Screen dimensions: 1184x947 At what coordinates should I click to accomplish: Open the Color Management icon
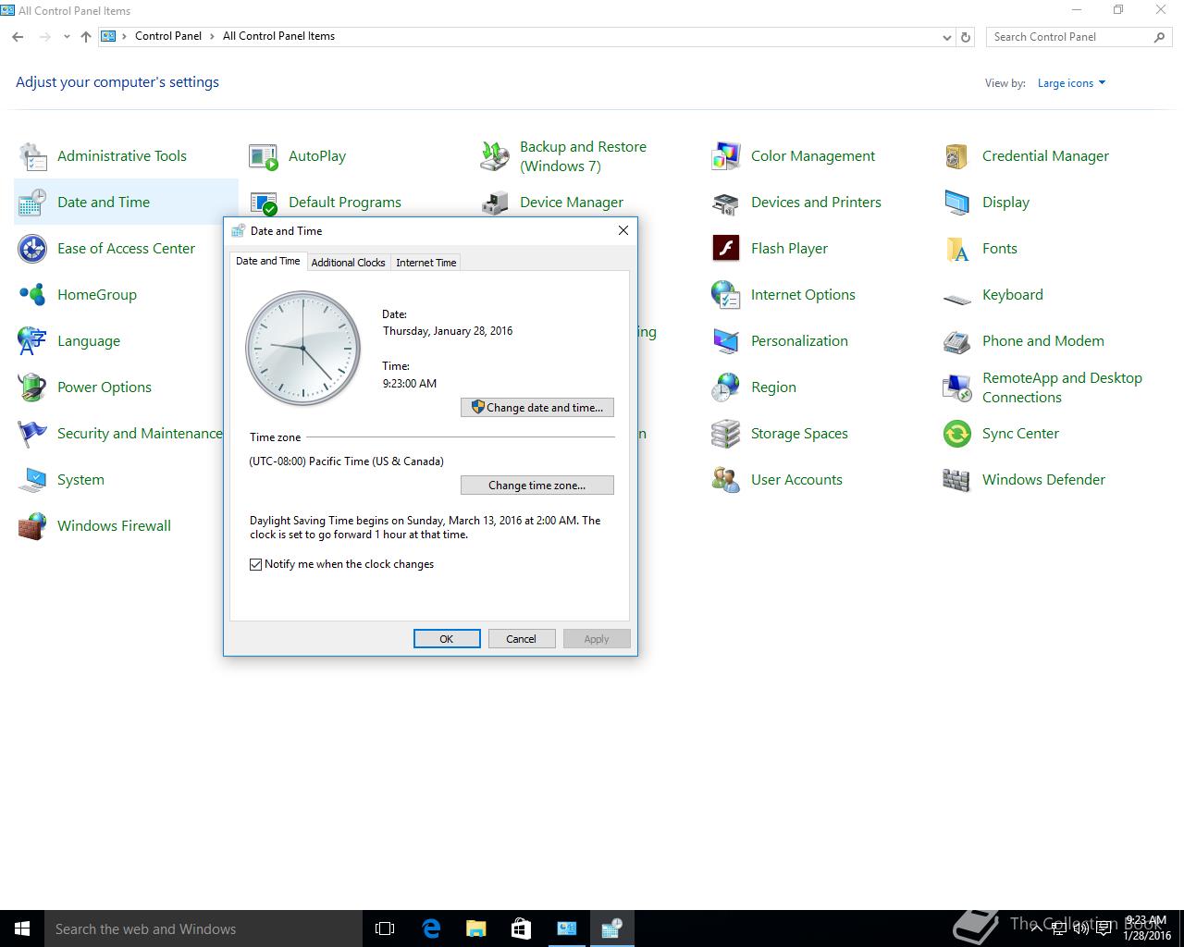point(726,156)
